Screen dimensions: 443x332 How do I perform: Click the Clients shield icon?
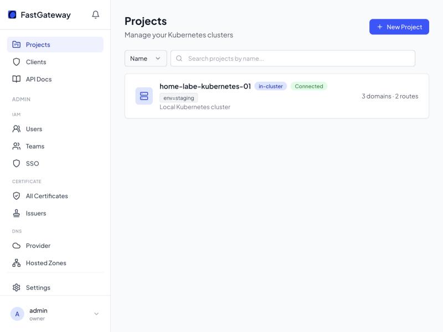(x=17, y=62)
